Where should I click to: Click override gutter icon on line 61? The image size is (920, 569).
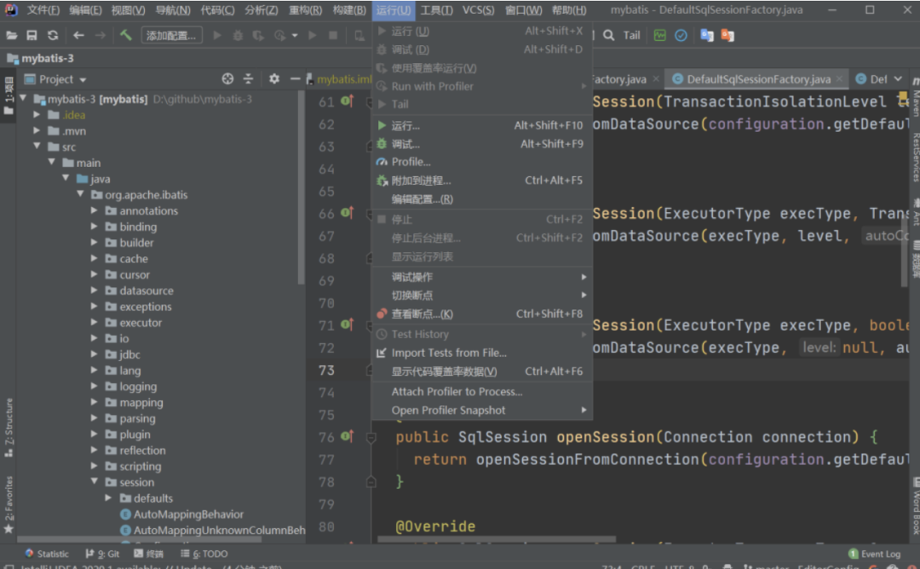click(x=348, y=101)
